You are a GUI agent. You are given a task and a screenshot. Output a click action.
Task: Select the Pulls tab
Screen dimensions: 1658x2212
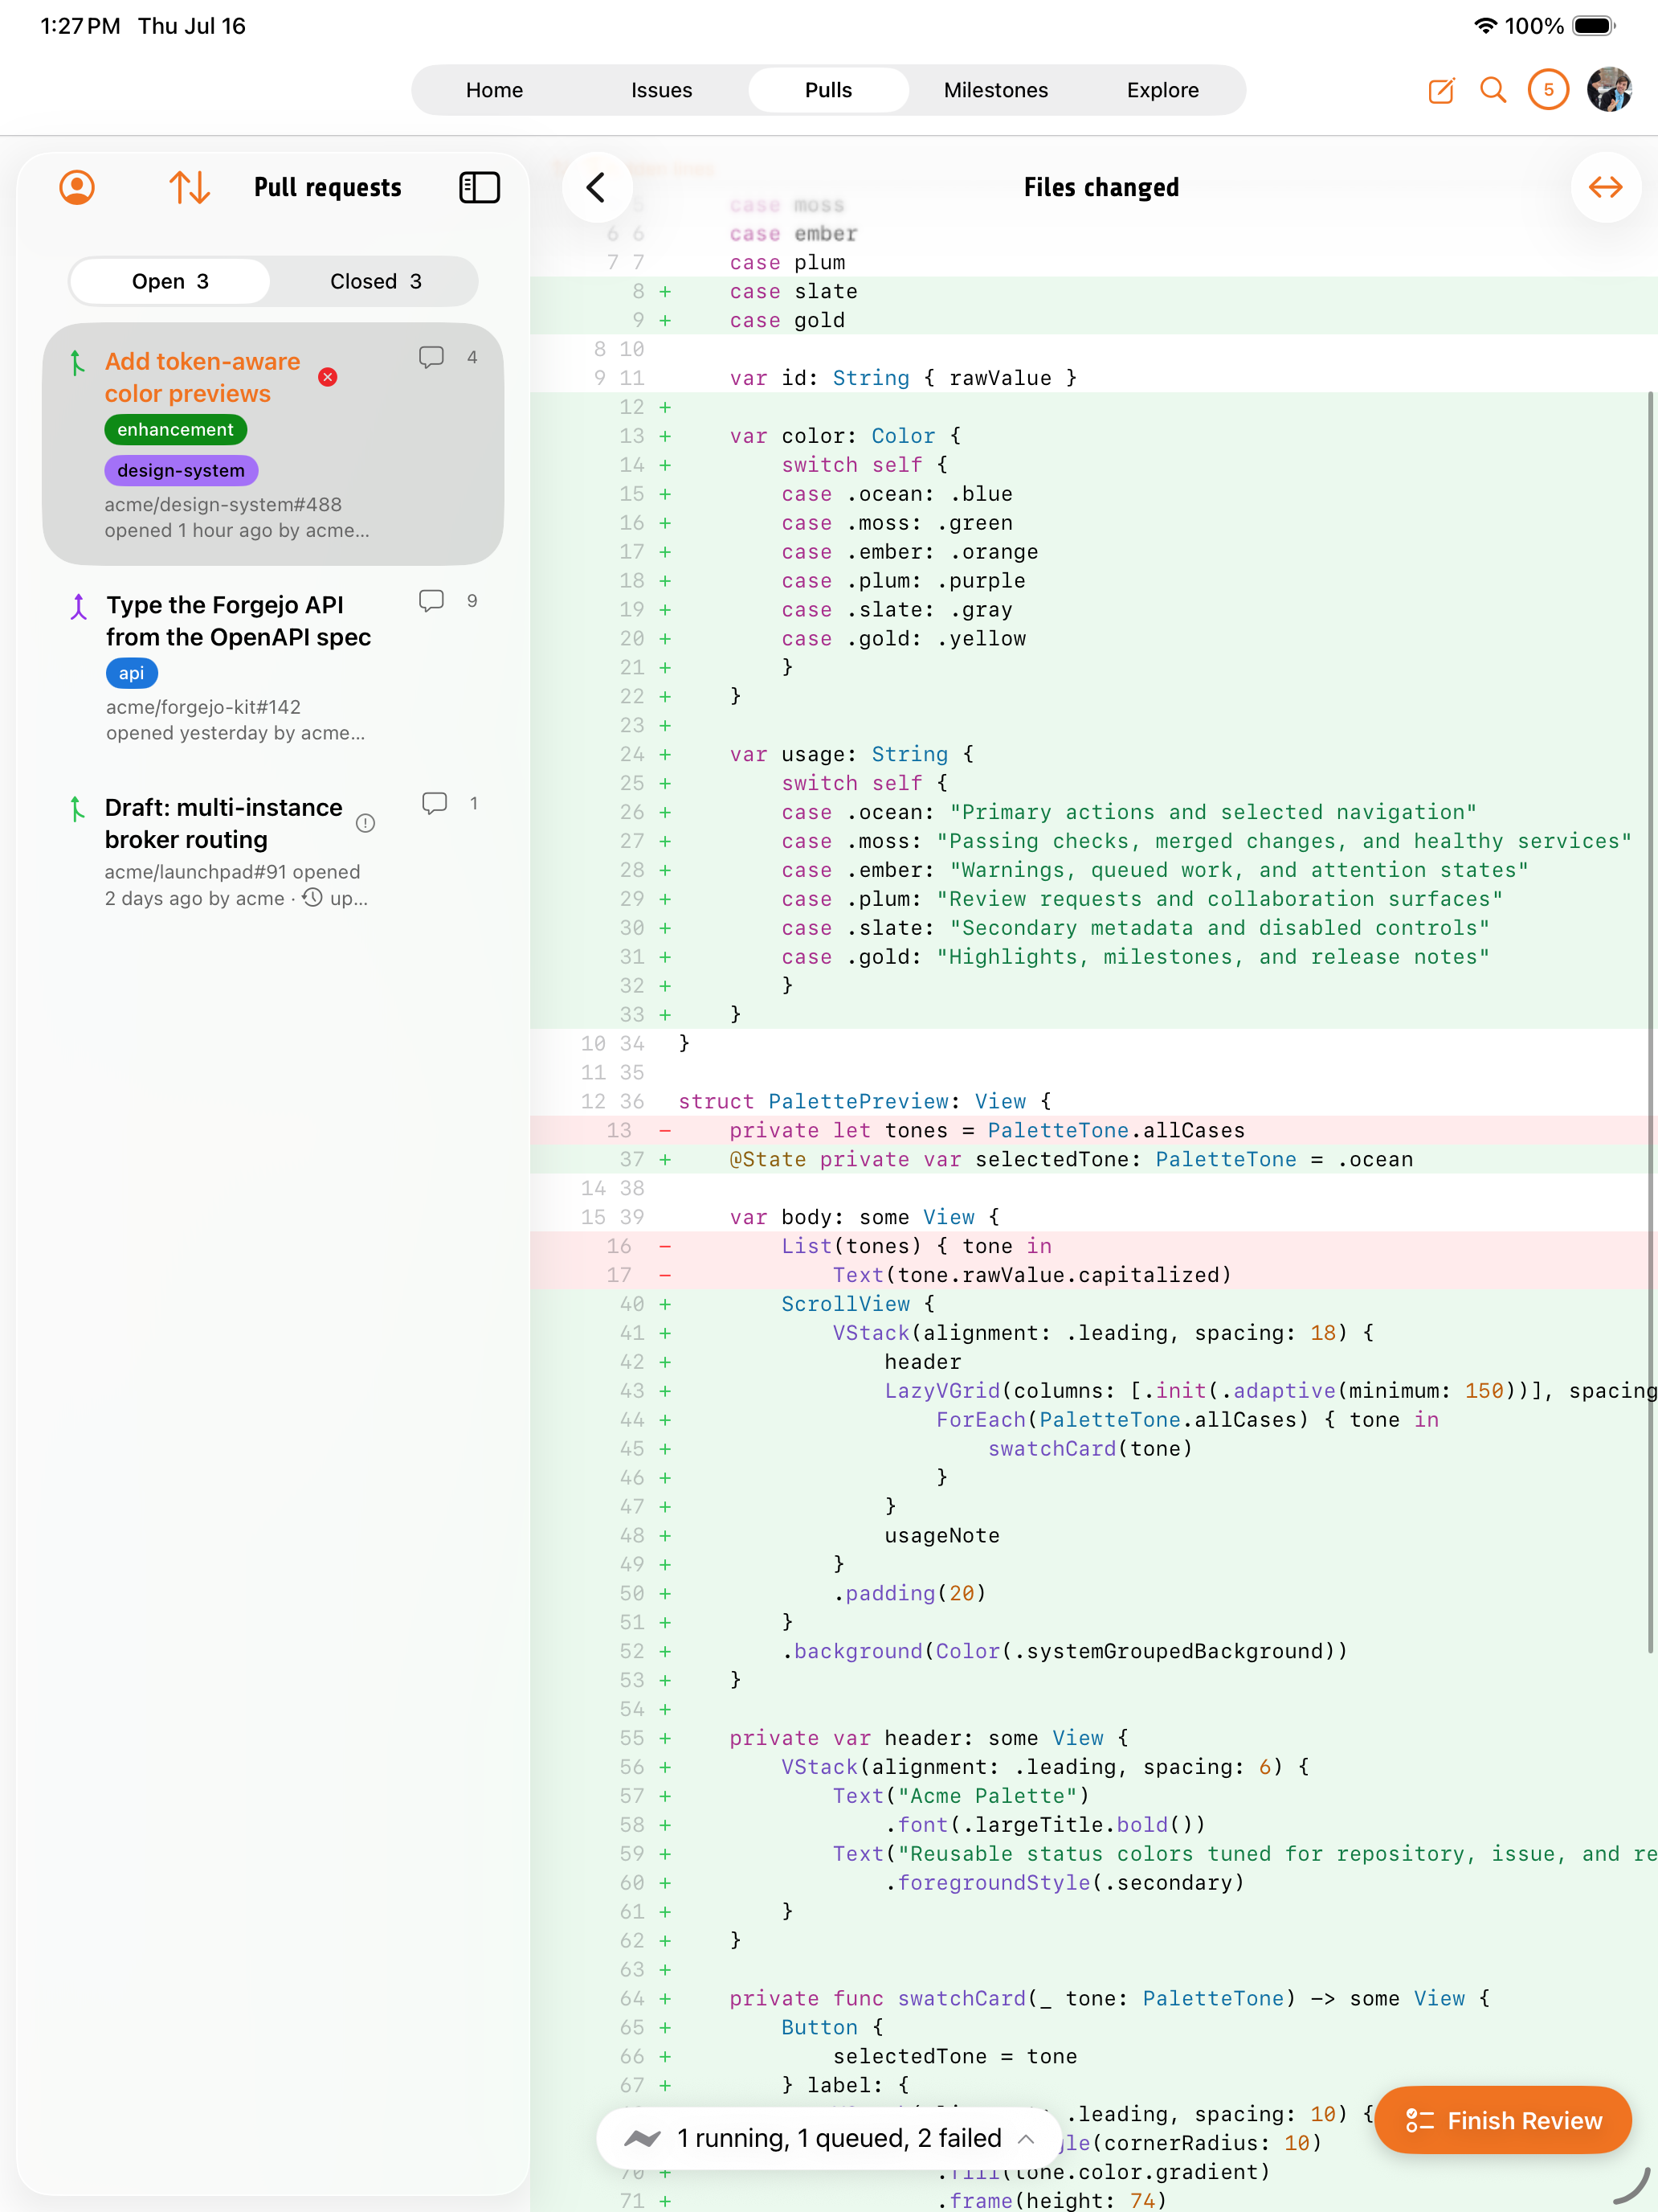(828, 90)
